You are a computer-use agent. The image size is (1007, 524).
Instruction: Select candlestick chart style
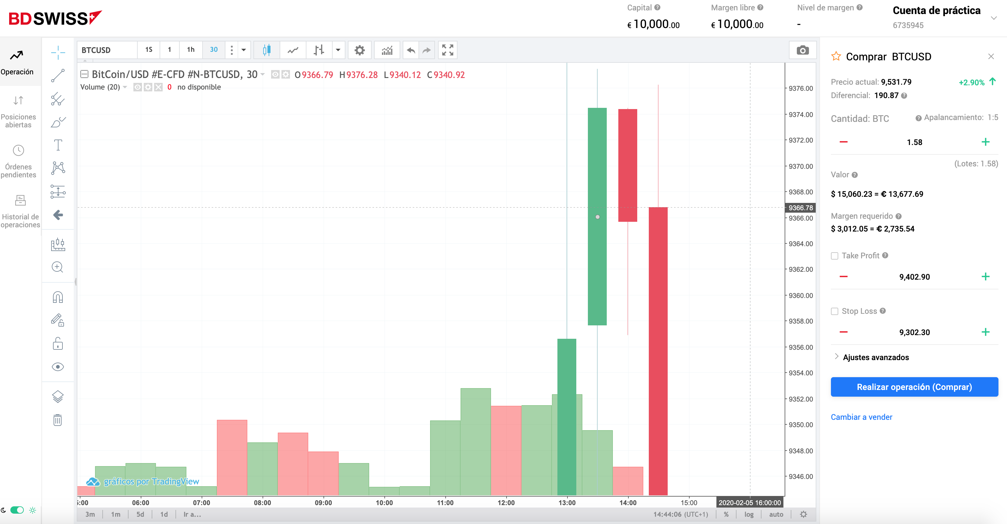[267, 50]
